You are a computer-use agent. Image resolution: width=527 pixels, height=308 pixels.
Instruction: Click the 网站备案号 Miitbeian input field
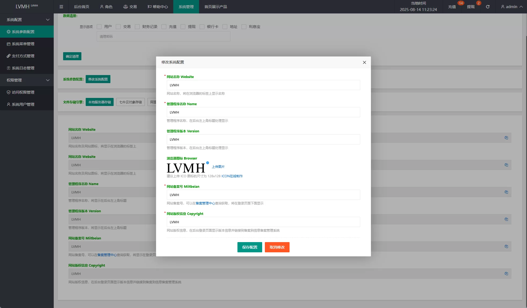tap(263, 195)
